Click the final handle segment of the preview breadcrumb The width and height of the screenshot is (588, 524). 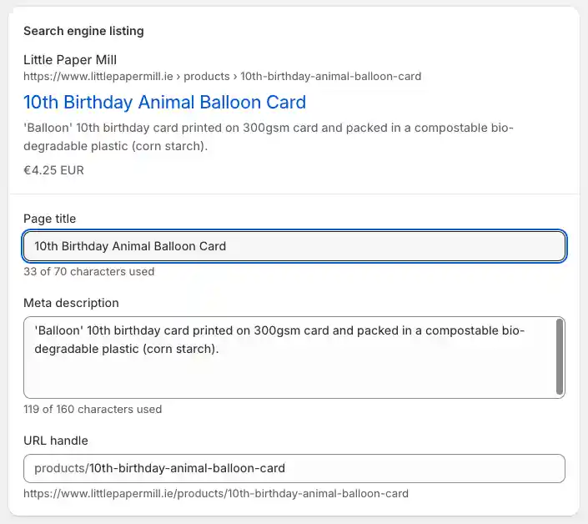tap(330, 76)
